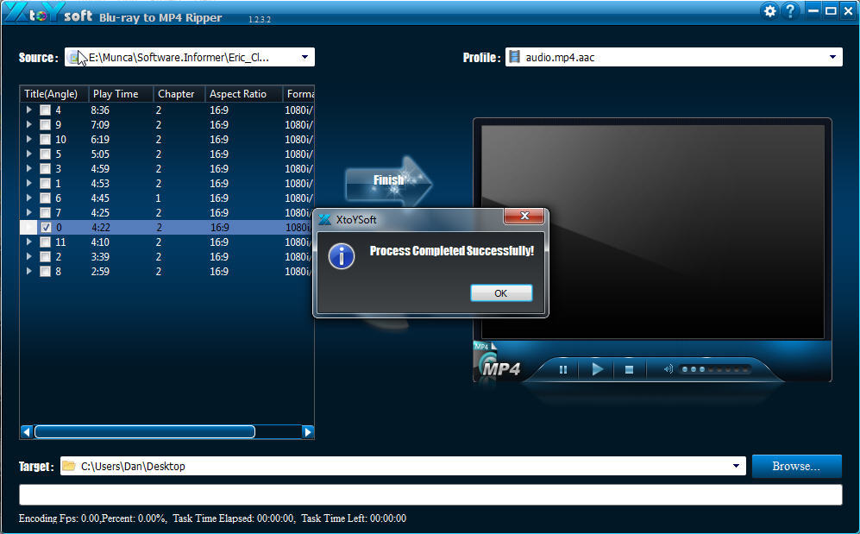This screenshot has width=860, height=534.
Task: Check the box for title 3
Action: (x=45, y=169)
